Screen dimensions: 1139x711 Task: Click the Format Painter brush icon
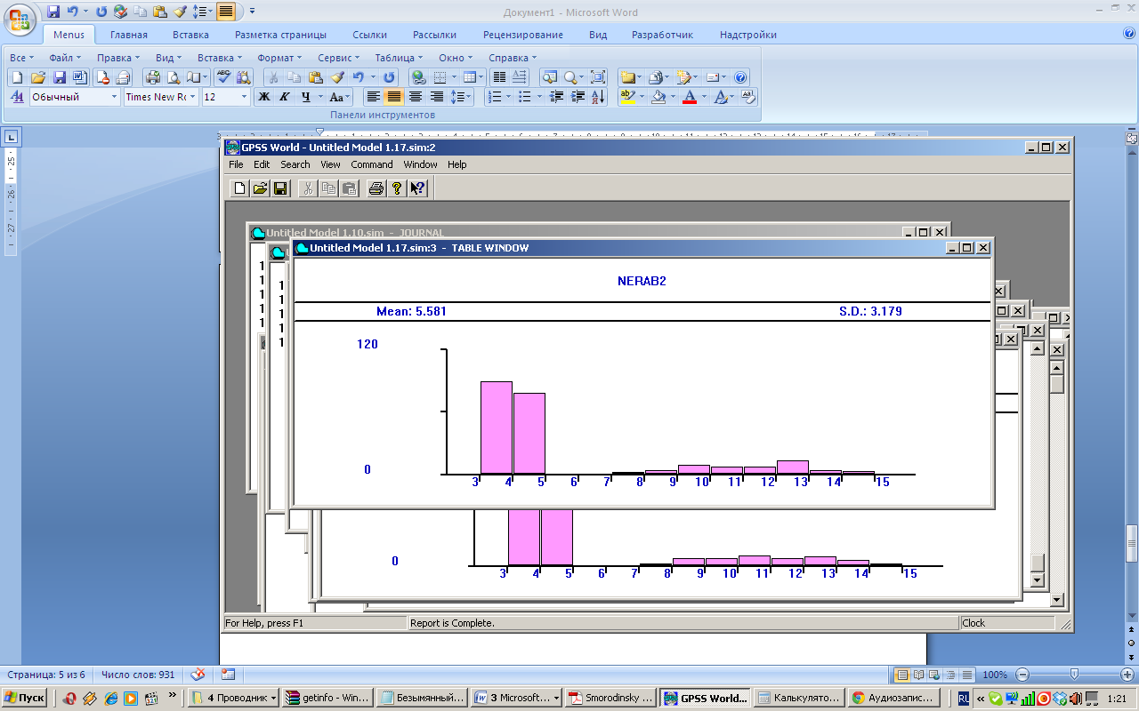(338, 77)
